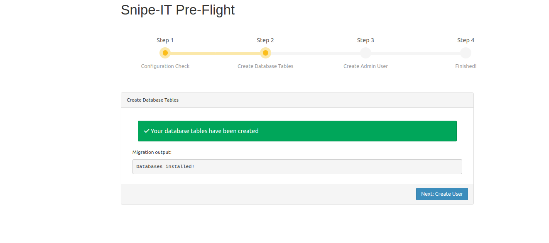Select the "Step 2" label
549x243 pixels.
[265, 40]
